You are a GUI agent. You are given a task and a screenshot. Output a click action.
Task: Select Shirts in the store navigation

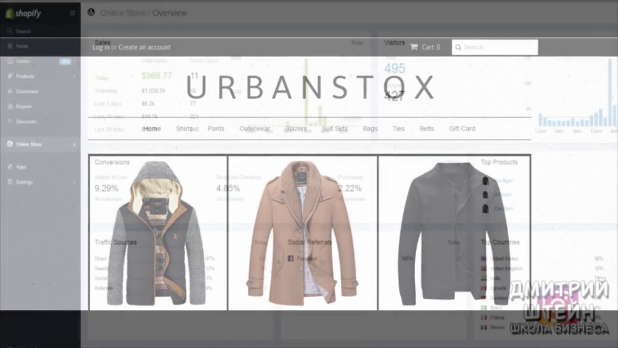(184, 129)
